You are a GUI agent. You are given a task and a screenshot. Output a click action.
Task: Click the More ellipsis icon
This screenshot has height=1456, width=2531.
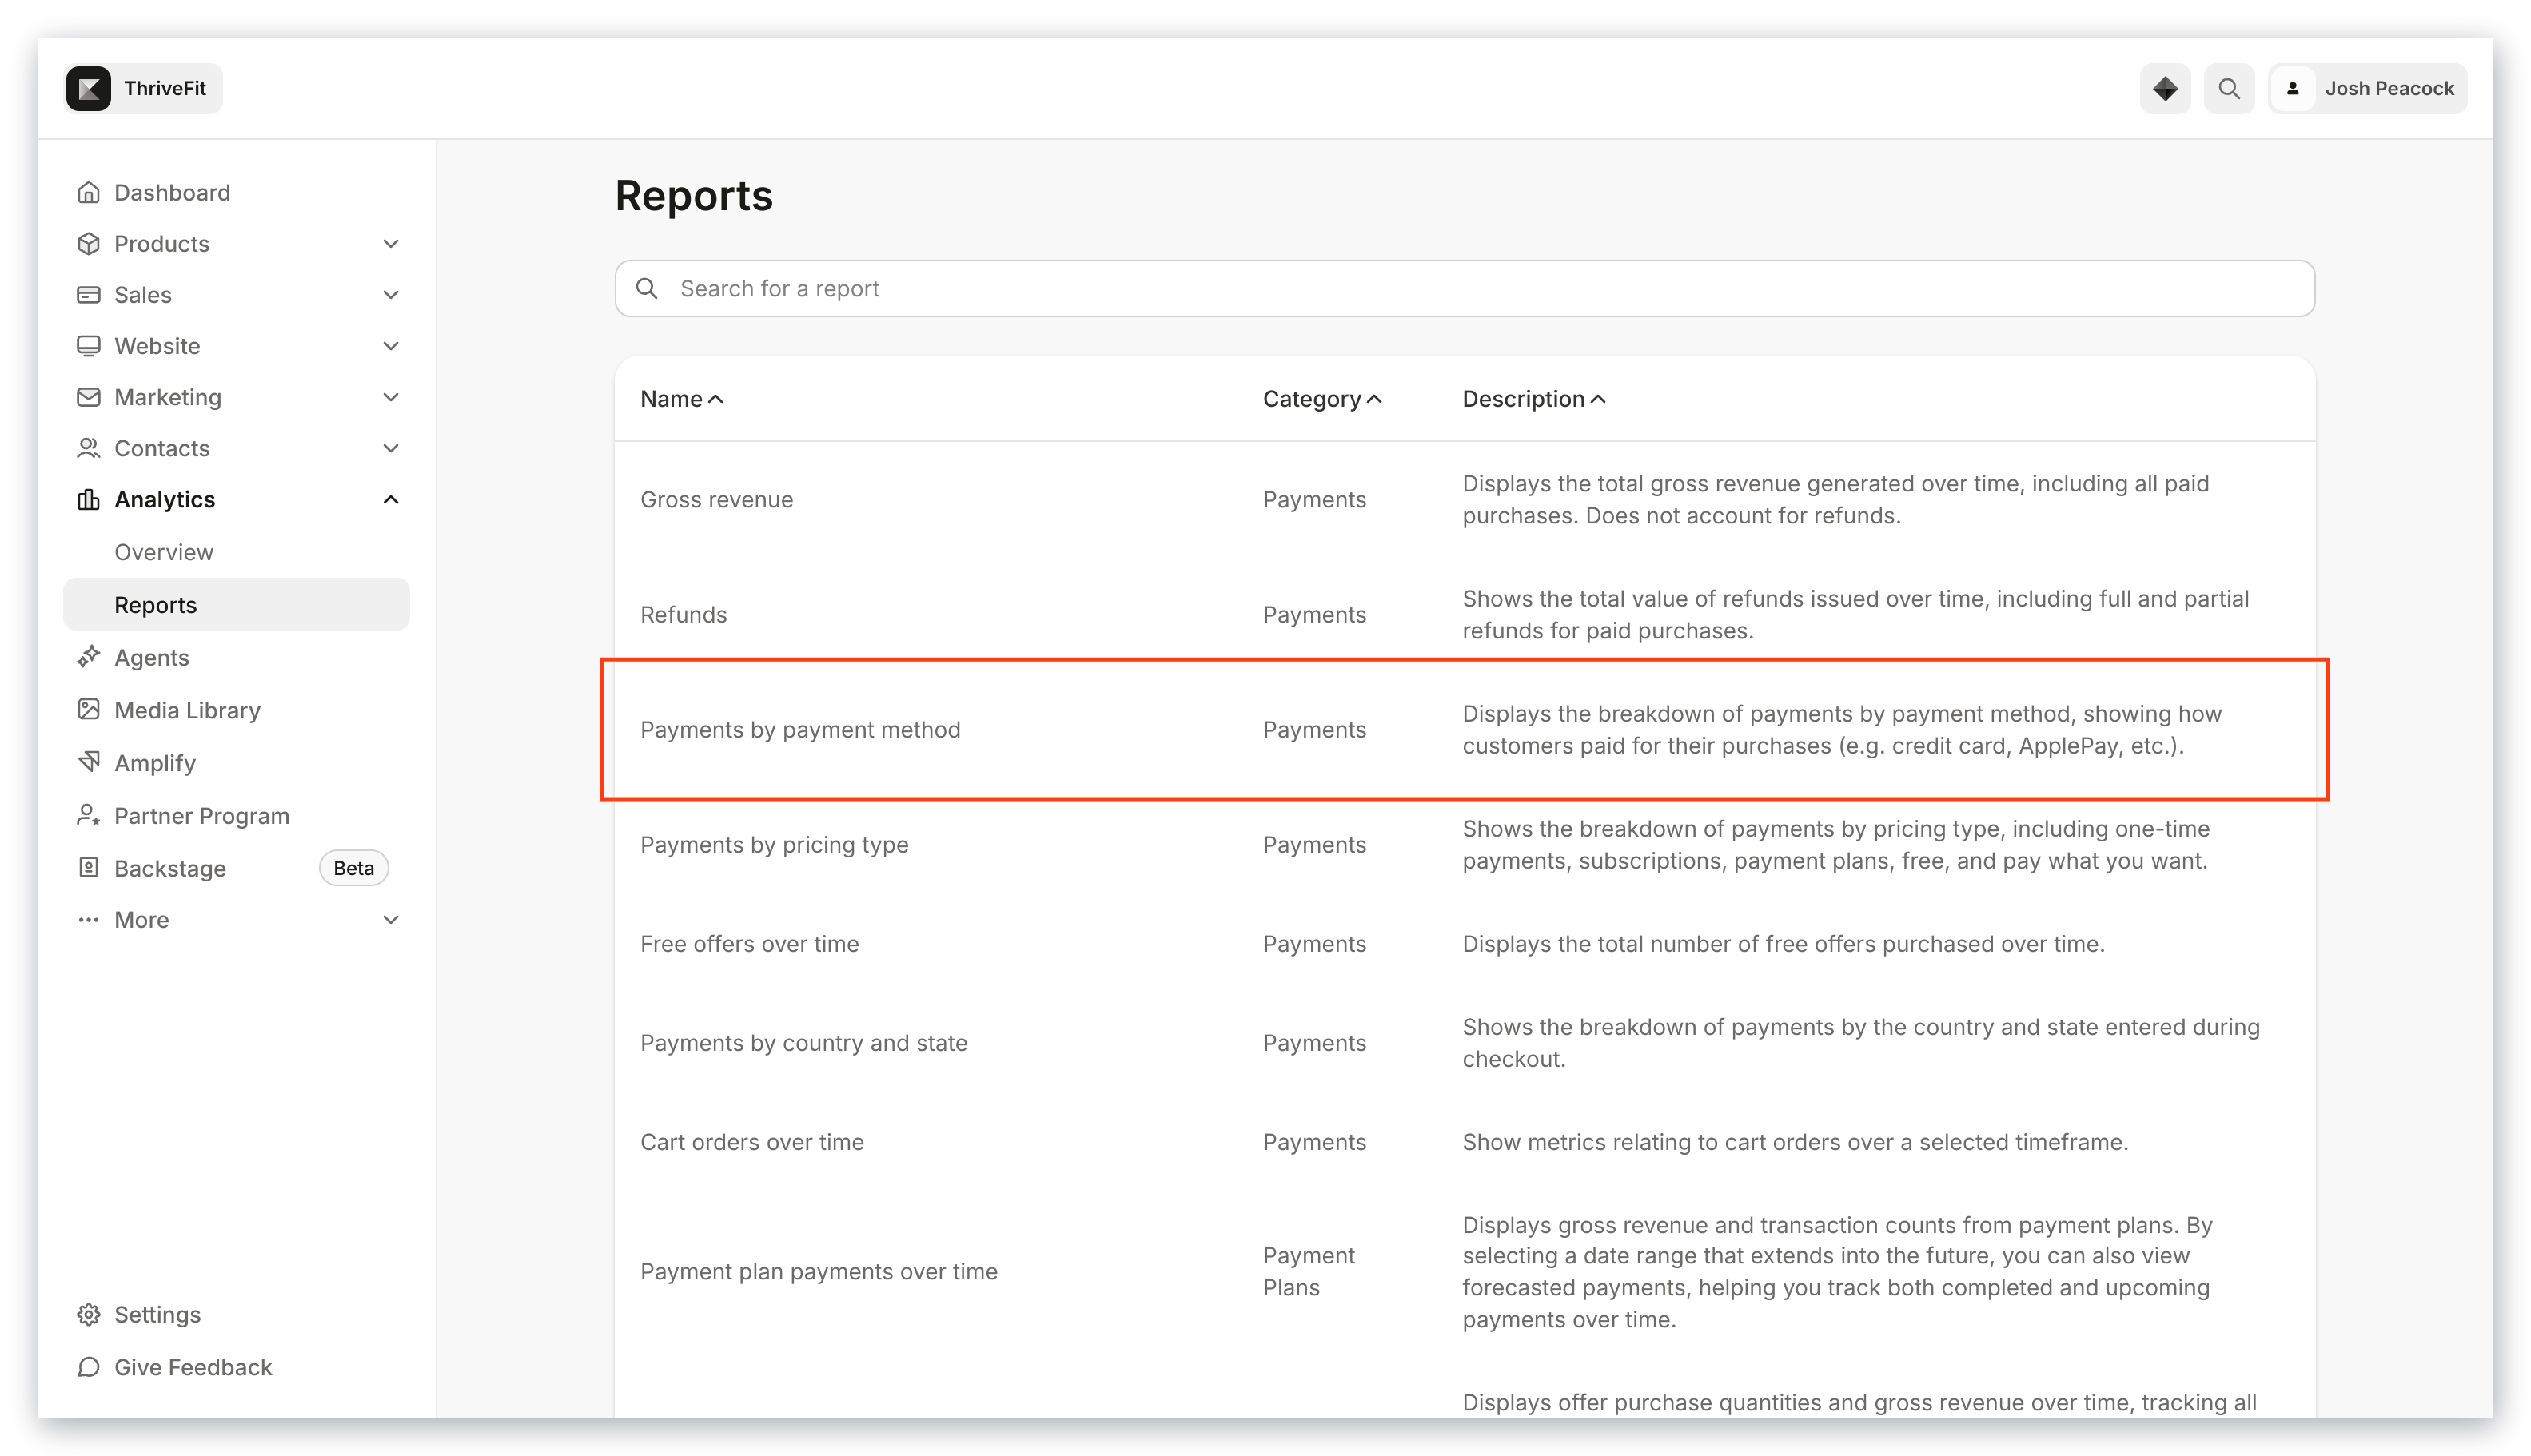(88, 919)
